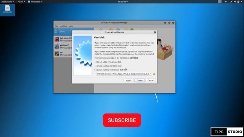Open the wifihack.txt desktop file icon
The width and height of the screenshot is (244, 137).
[8, 9]
